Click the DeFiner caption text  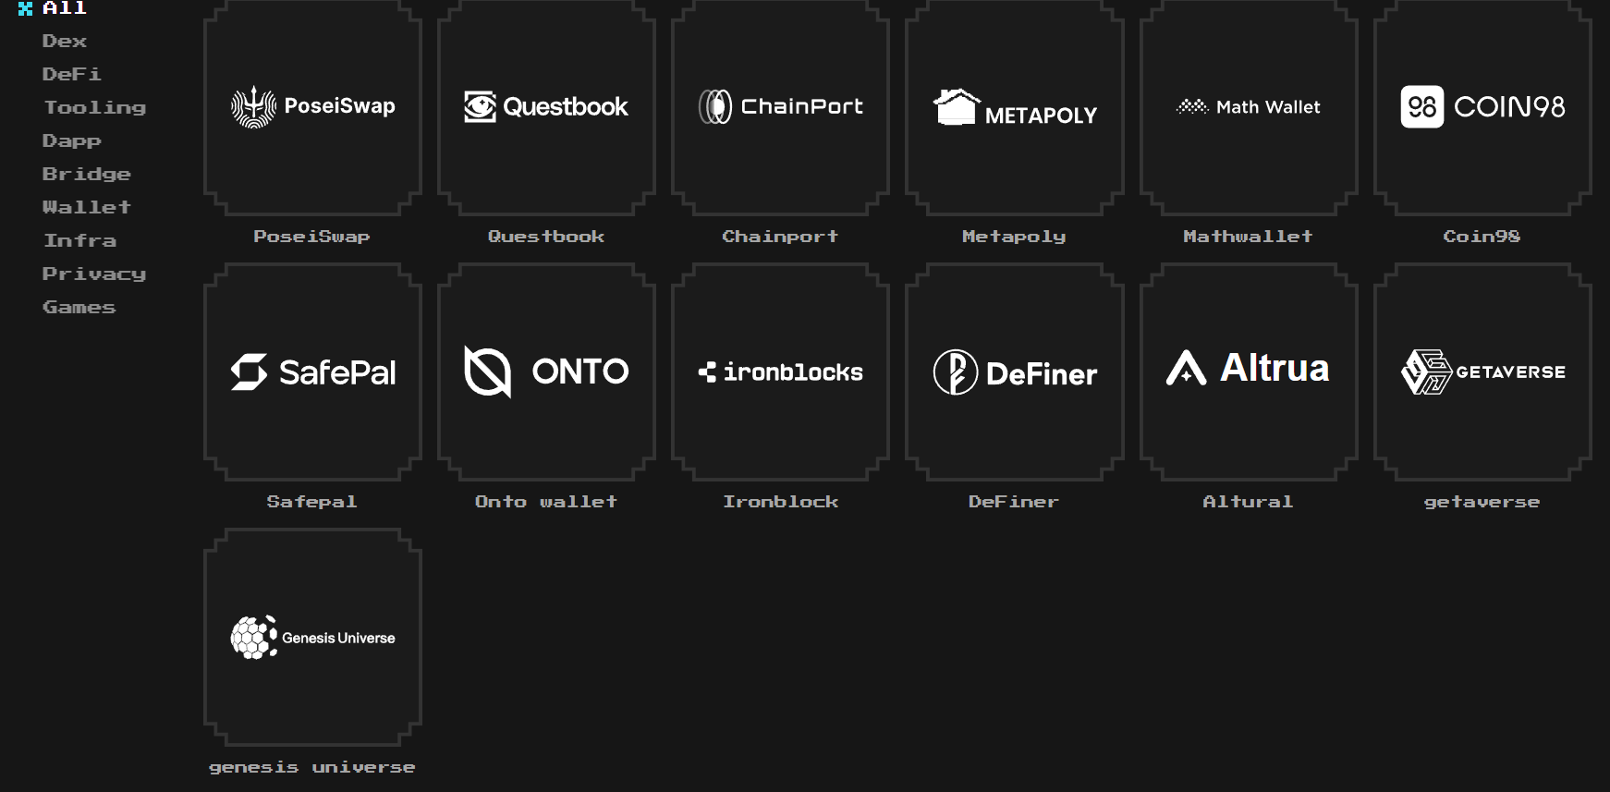pyautogui.click(x=1014, y=502)
